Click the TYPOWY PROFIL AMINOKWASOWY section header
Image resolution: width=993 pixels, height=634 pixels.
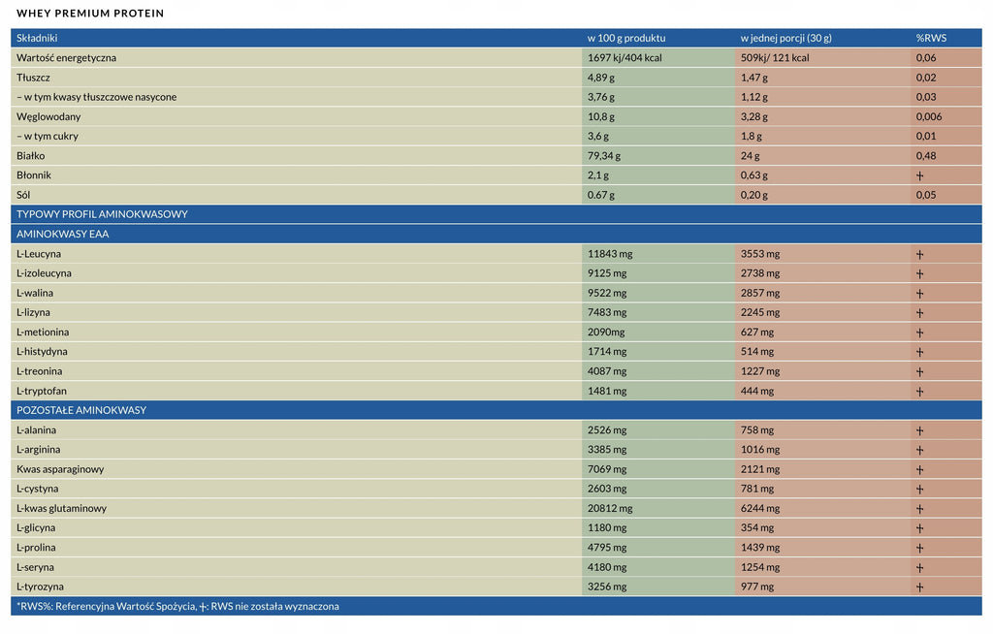[102, 214]
